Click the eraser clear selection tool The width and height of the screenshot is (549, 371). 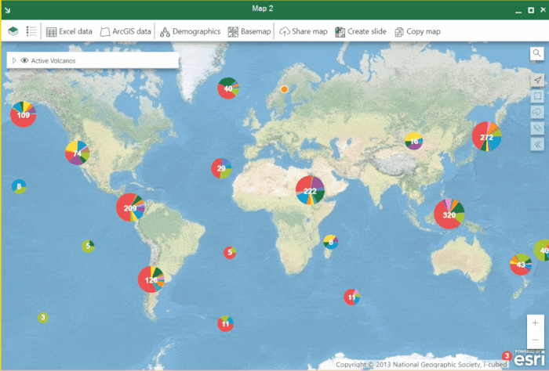tap(537, 128)
